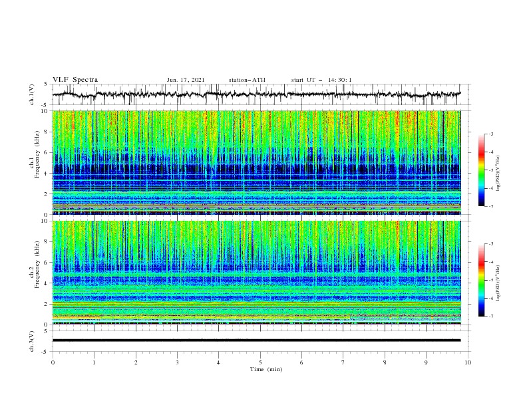Screen dimensions: 527x407
Task: Click the time axis tick label "6"
Action: click(x=302, y=362)
